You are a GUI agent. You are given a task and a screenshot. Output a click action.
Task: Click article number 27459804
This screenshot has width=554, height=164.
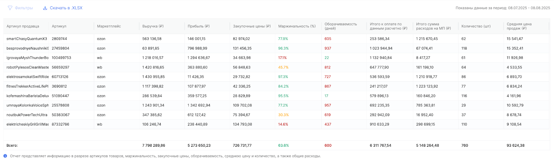pos(61,48)
